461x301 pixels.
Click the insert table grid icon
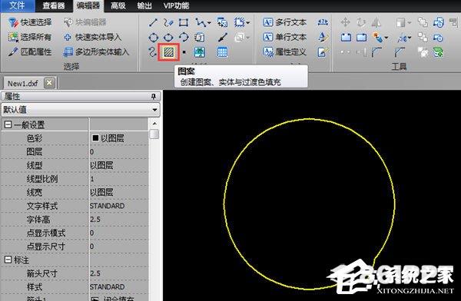[222, 52]
